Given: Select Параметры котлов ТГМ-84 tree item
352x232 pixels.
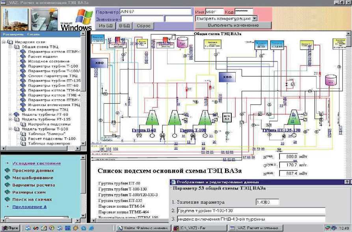Looking at the screenshot, I should point(54,90).
